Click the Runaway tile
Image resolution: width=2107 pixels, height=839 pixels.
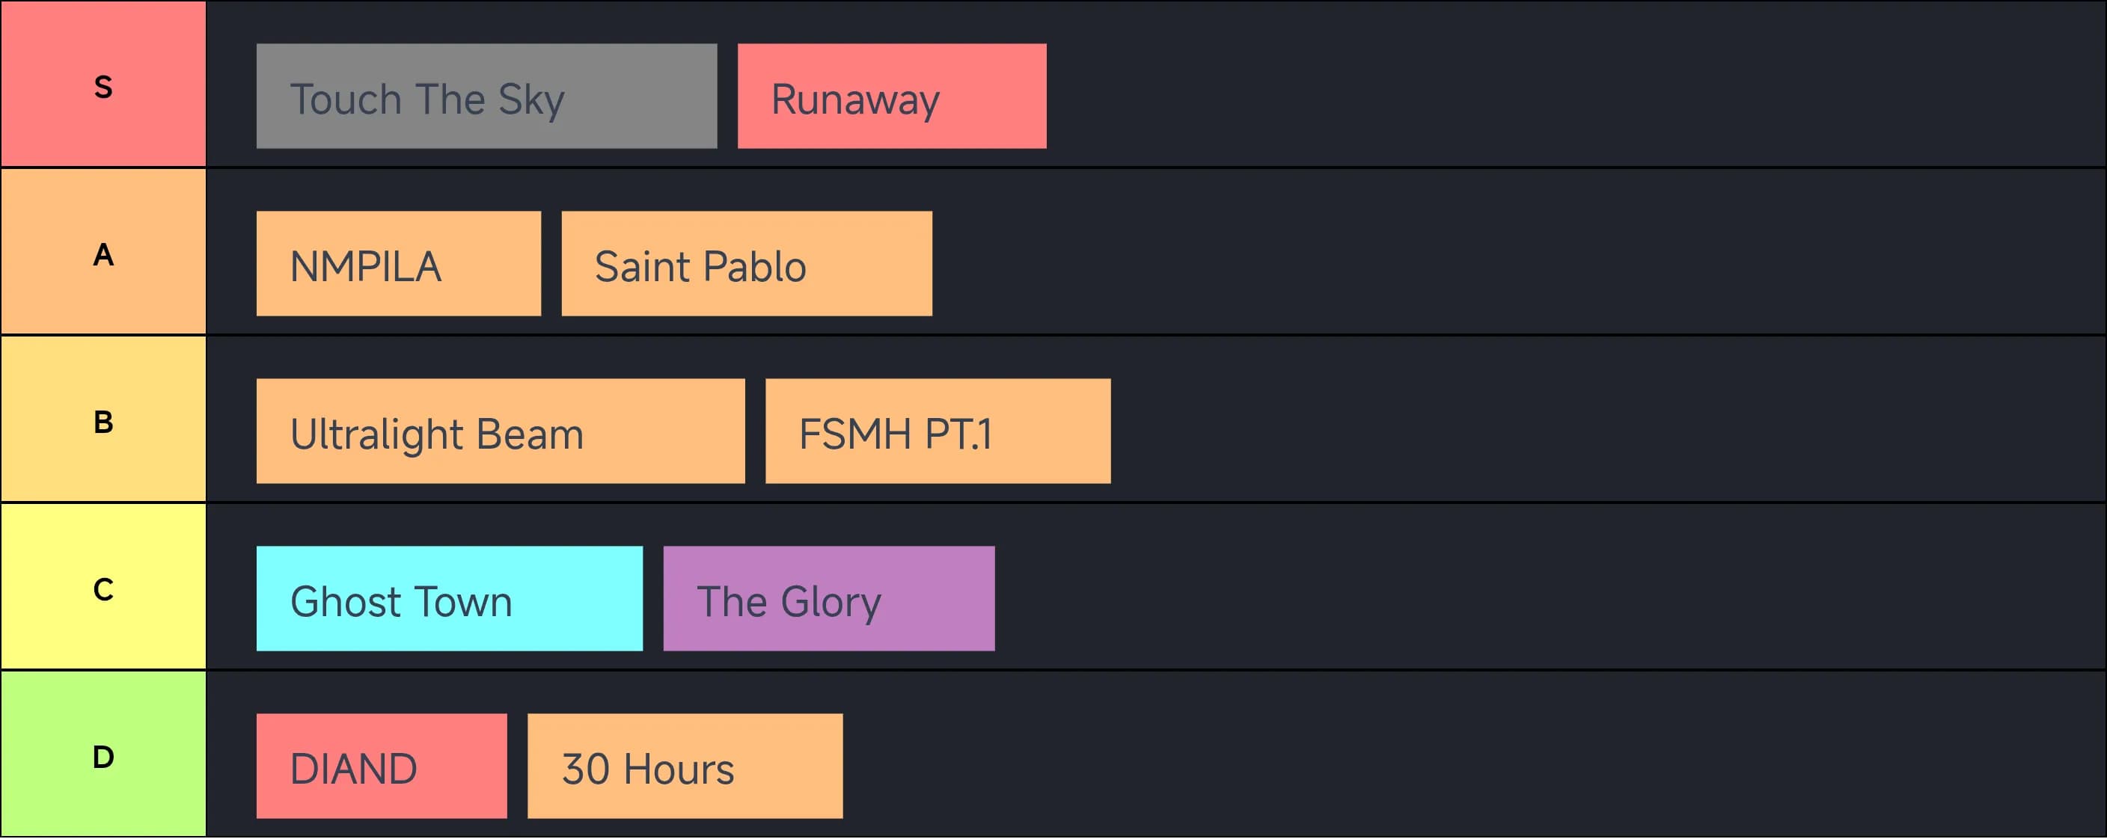click(x=892, y=96)
